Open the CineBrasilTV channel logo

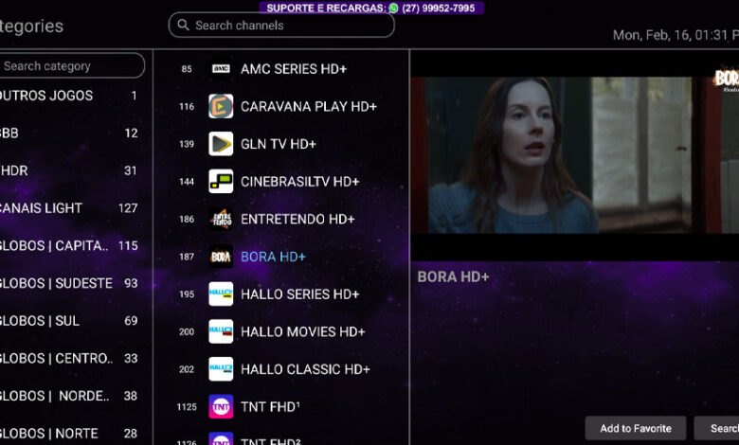pos(221,181)
